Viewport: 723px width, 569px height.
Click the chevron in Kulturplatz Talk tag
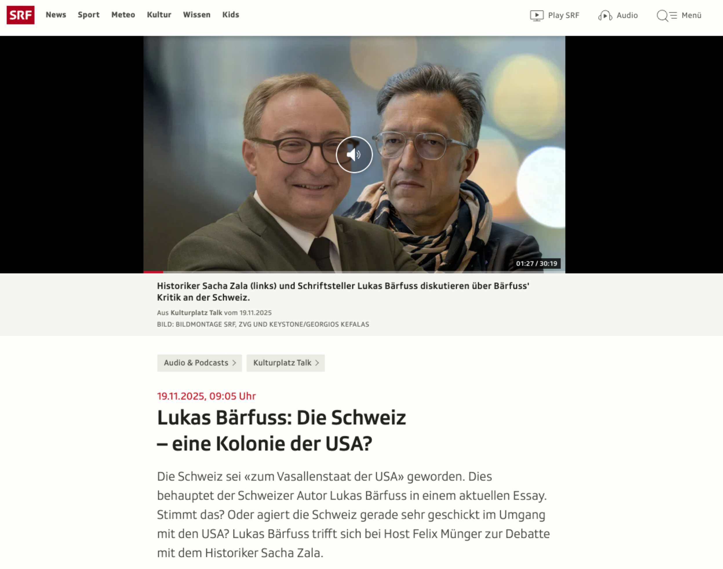point(317,363)
